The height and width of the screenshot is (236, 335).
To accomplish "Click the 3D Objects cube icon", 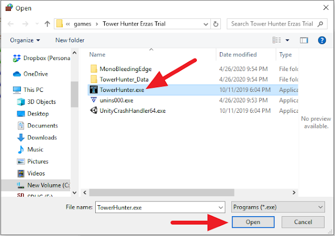I will [21, 102].
